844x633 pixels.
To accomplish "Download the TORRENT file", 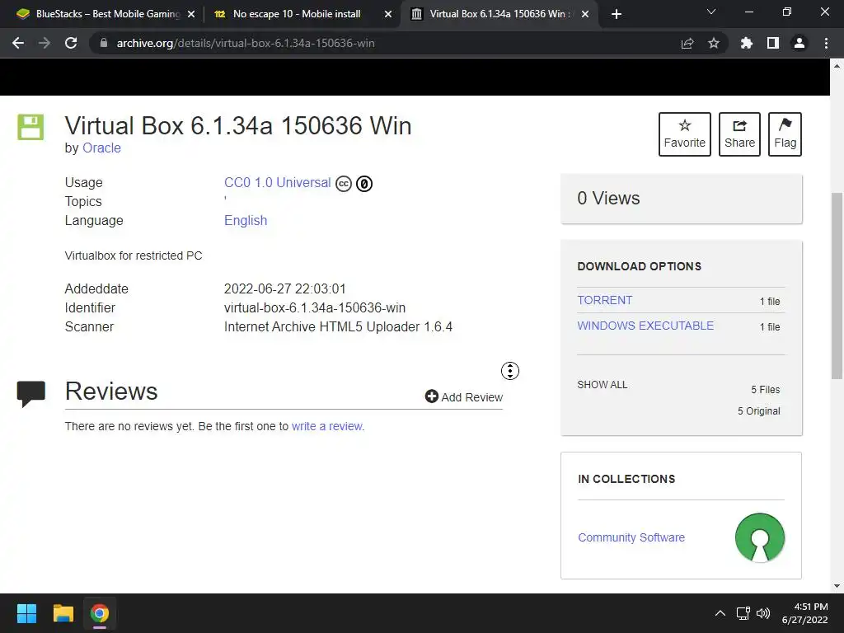I will coord(604,300).
